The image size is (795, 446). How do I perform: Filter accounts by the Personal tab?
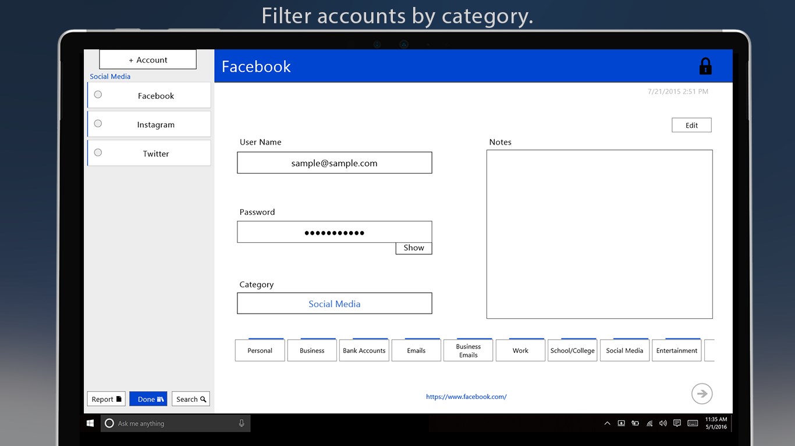click(x=260, y=350)
